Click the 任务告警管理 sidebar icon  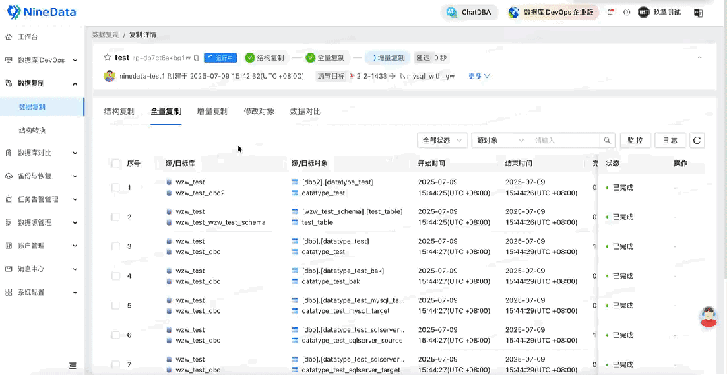click(8, 199)
